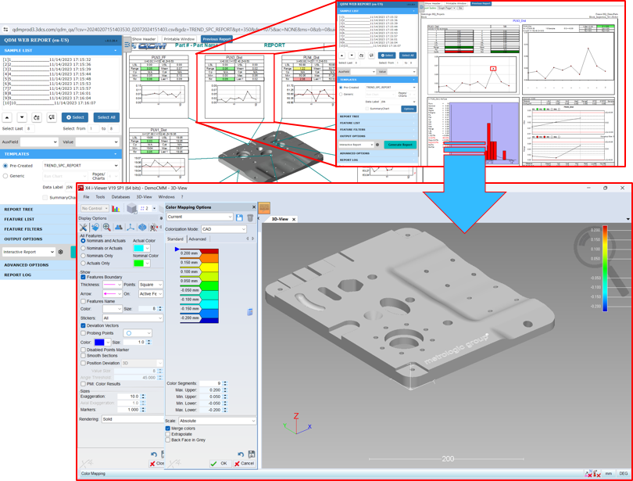Select the Nominals Only radio button
Image resolution: width=633 pixels, height=481 pixels.
tap(84, 256)
